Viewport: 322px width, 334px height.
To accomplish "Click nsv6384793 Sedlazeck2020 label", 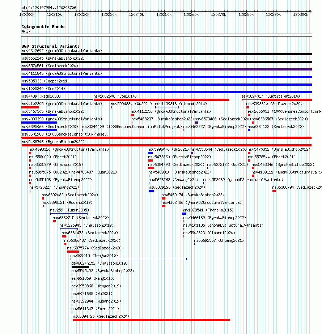I will (x=176, y=165).
